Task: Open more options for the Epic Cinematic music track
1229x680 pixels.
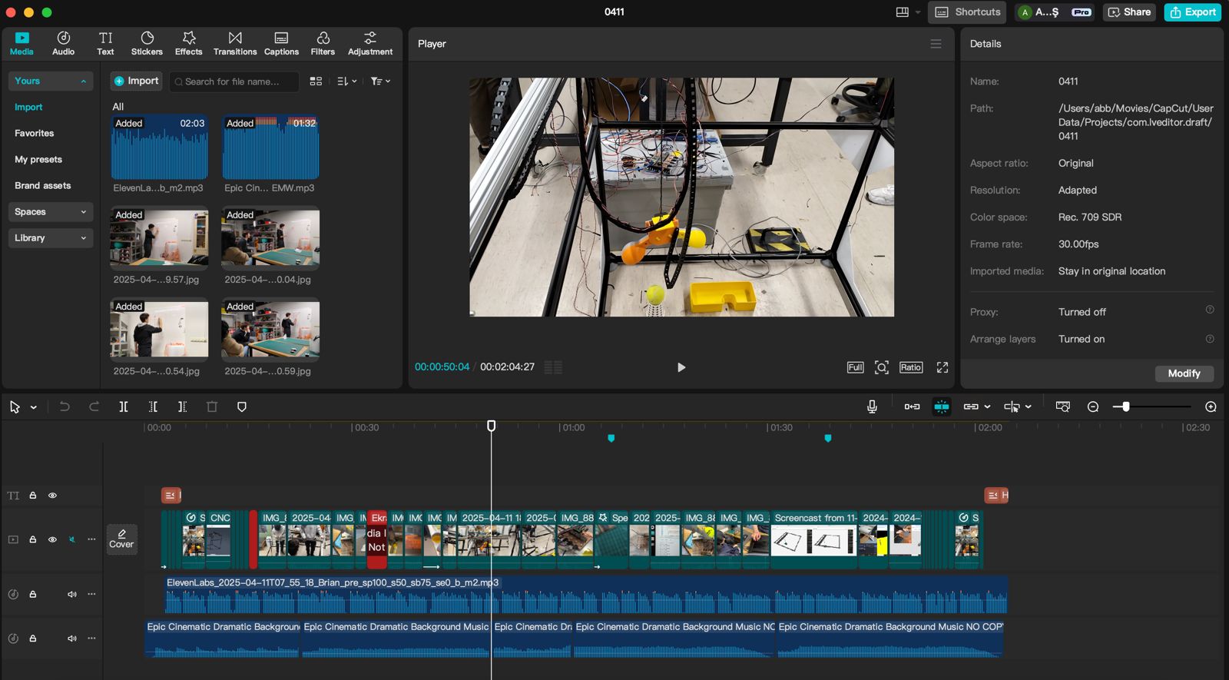Action: click(x=91, y=638)
